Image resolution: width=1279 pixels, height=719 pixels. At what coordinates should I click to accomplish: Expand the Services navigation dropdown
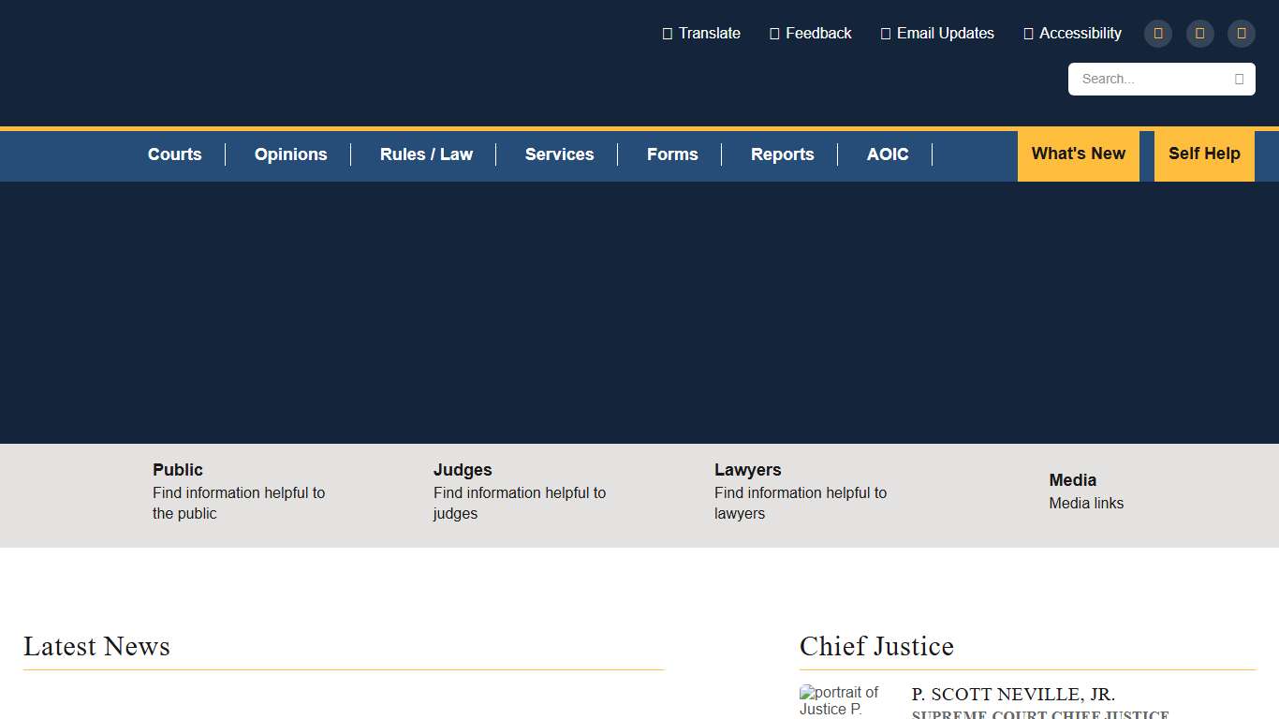tap(559, 154)
